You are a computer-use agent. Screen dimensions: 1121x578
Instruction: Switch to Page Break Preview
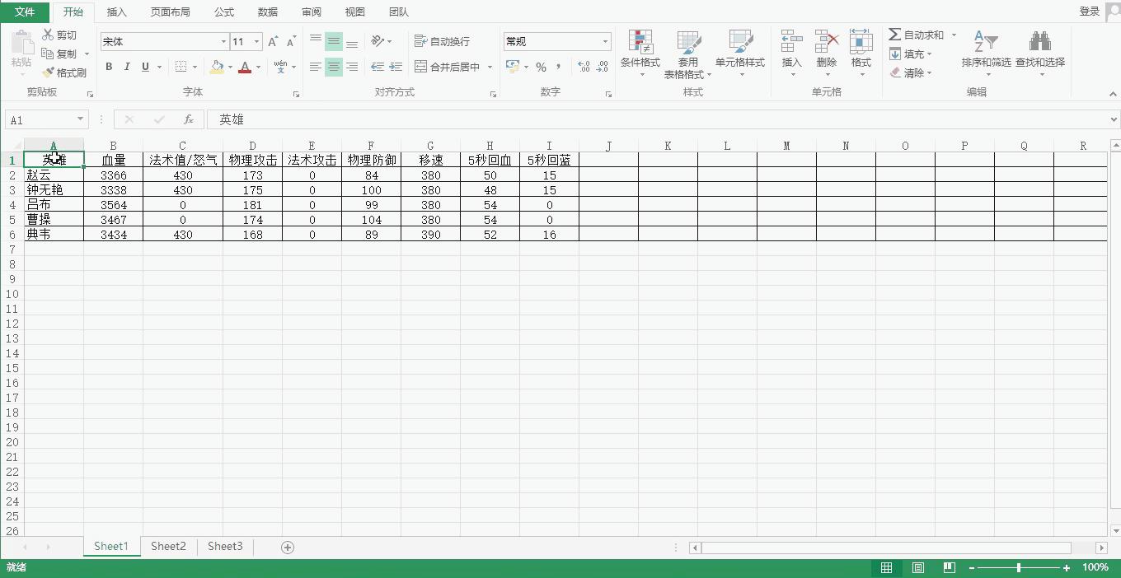pyautogui.click(x=949, y=567)
